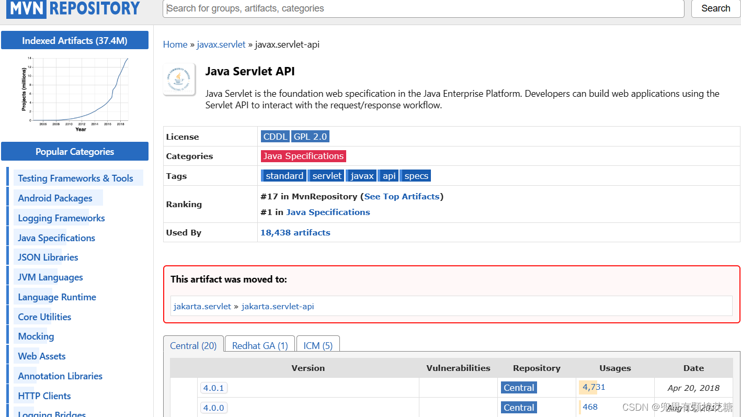
Task: Click the api tag
Action: [x=389, y=176]
